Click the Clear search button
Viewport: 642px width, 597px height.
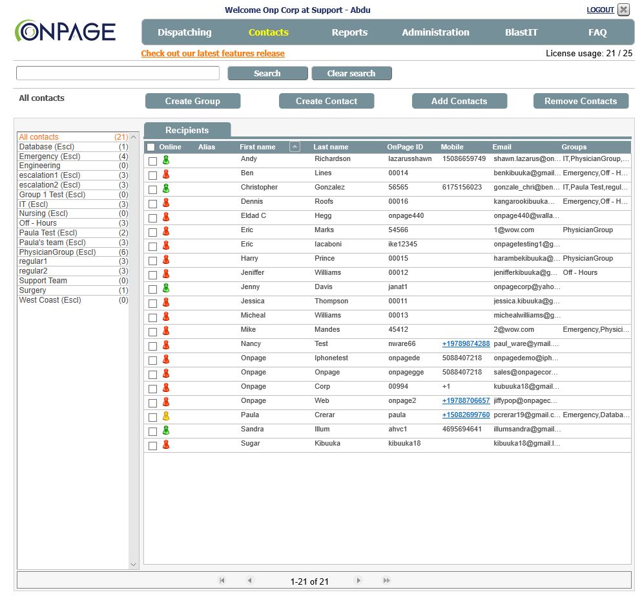click(x=351, y=73)
